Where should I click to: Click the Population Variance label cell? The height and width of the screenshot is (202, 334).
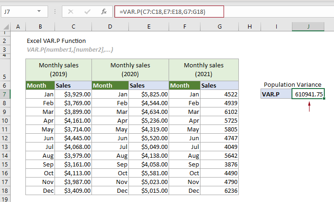click(292, 85)
